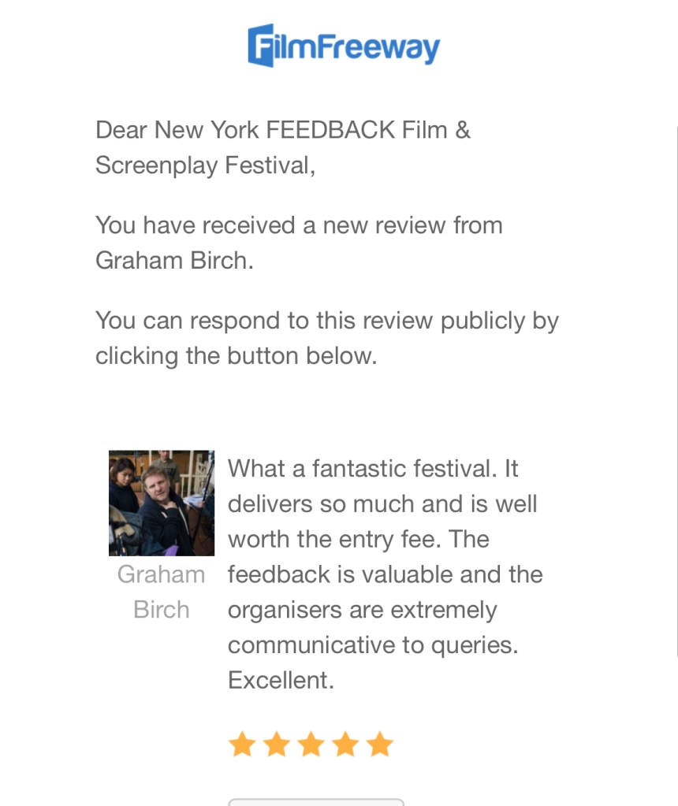Click the "What a fantastic festival" review line
This screenshot has height=806, width=678.
[x=372, y=469]
